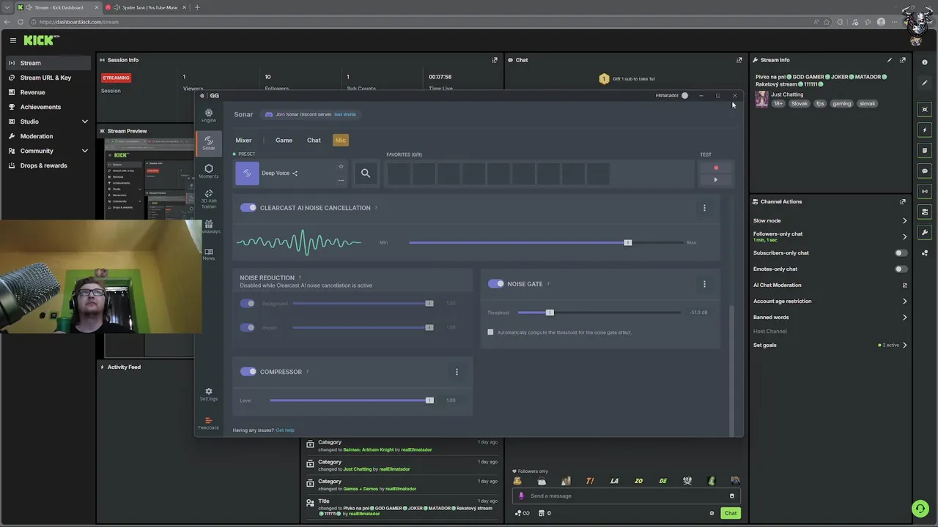Open AI Chat Moderation

click(x=830, y=285)
